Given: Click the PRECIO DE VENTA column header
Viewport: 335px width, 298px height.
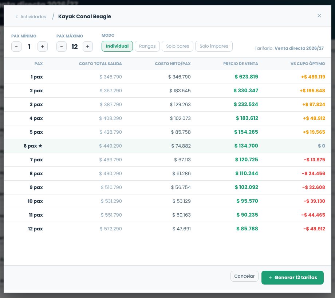Looking at the screenshot, I should [x=241, y=64].
